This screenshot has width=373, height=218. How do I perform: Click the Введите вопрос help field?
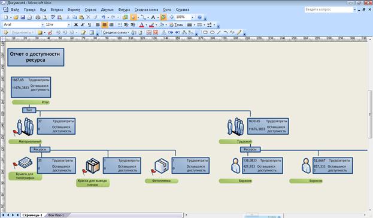pos(329,10)
